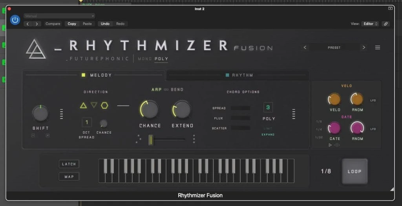
Task: Click the window resize corner handle
Action: tap(392, 189)
